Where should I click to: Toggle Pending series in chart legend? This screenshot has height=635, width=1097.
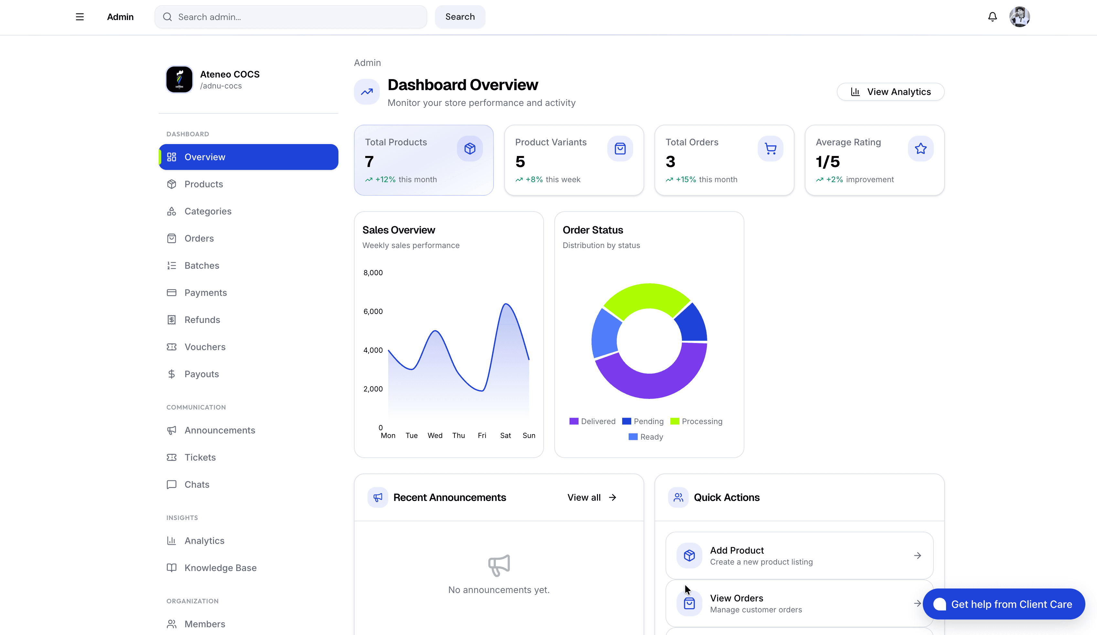tap(643, 422)
